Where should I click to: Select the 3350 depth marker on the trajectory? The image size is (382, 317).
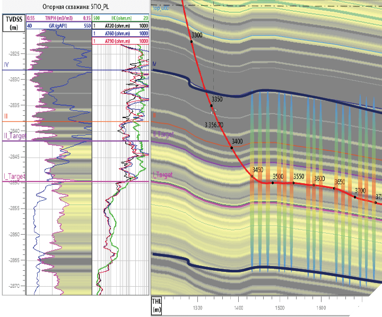point(211,106)
